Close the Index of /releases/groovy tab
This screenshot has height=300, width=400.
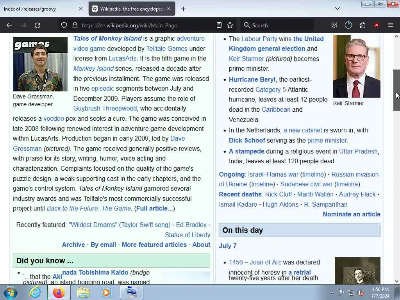pyautogui.click(x=81, y=9)
